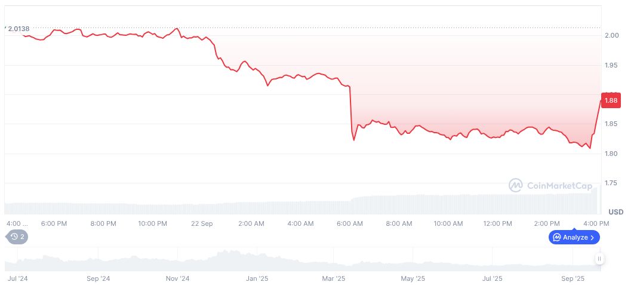Open the Analyze tool
640x285 pixels.
pyautogui.click(x=574, y=237)
